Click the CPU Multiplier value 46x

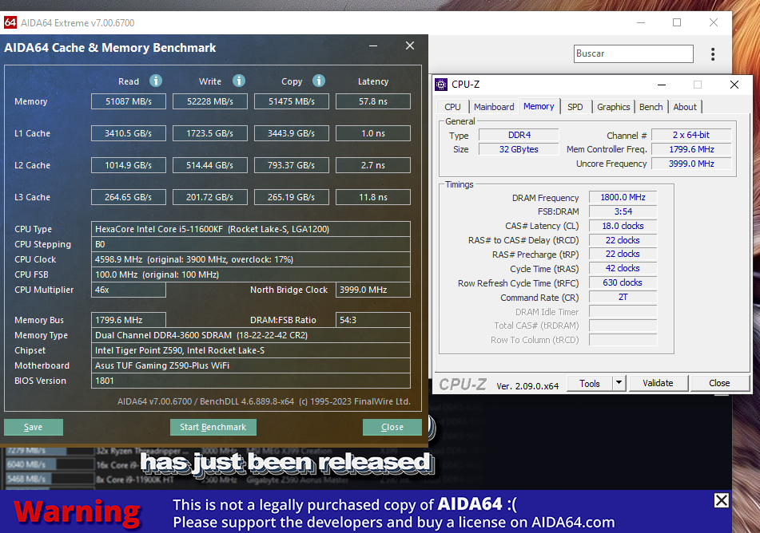click(129, 290)
